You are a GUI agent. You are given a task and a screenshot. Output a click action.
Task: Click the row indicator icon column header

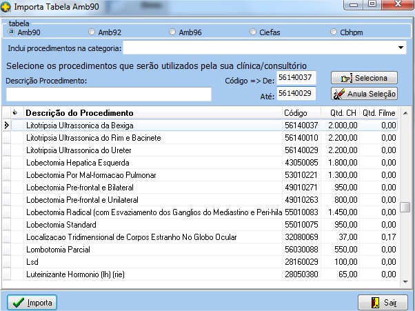point(13,113)
